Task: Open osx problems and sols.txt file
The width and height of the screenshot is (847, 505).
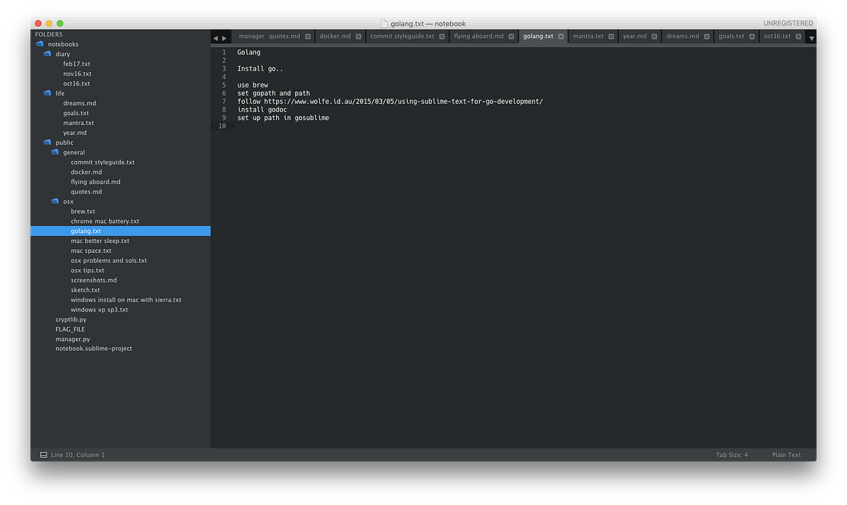Action: coord(109,261)
